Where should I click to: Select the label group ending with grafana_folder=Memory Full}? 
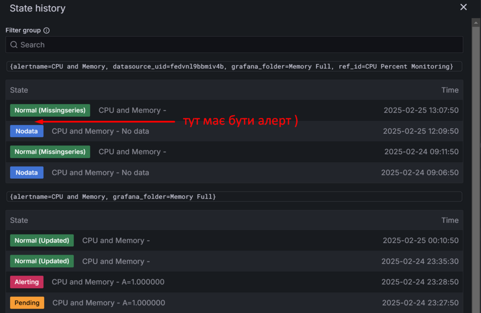234,196
